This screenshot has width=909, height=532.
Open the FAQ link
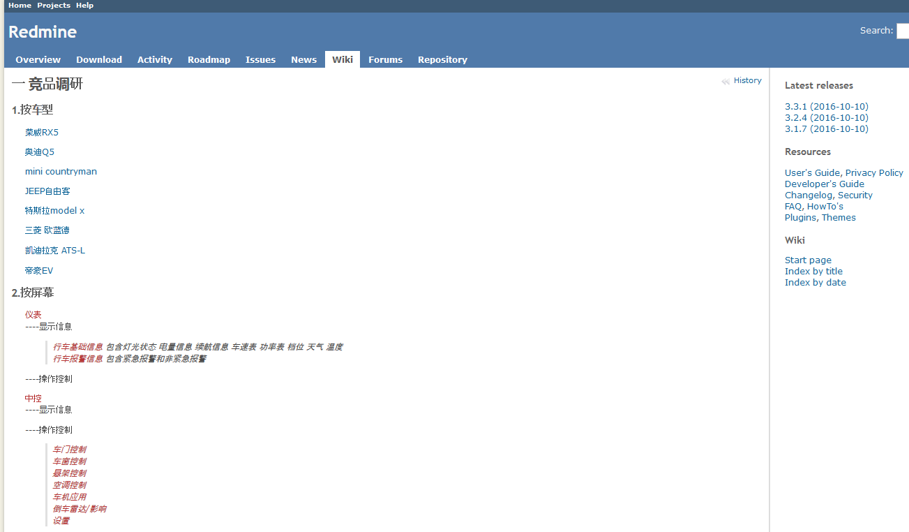(793, 206)
